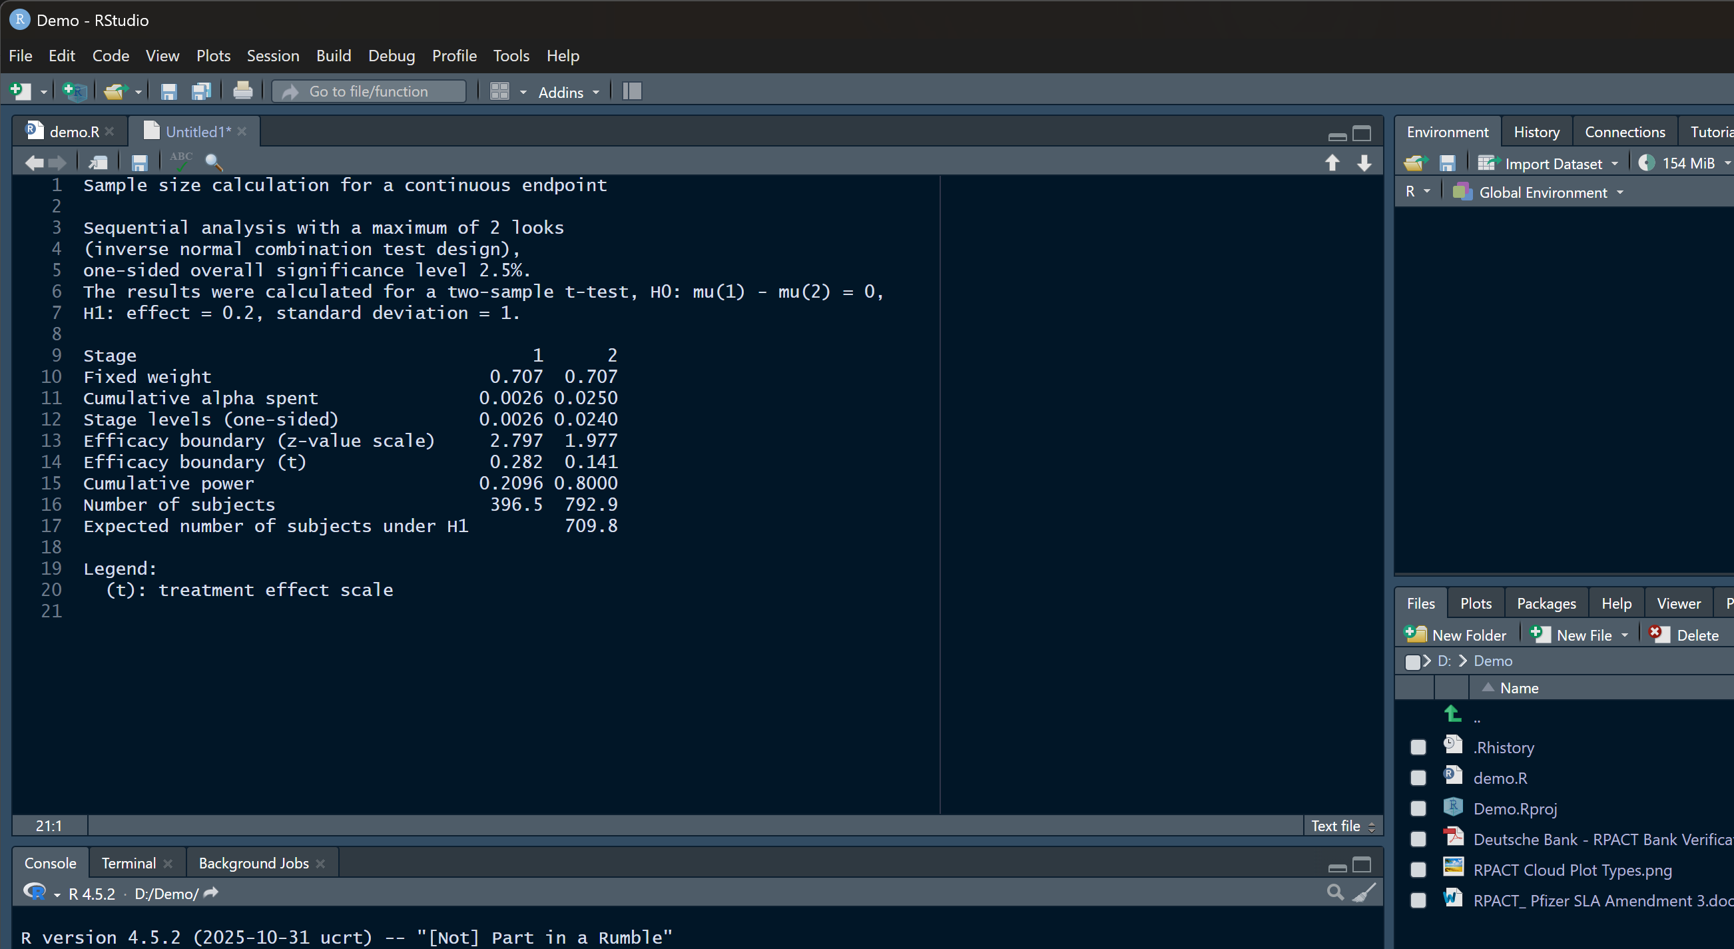
Task: Load a workspace in the Environment pane
Action: point(1416,163)
